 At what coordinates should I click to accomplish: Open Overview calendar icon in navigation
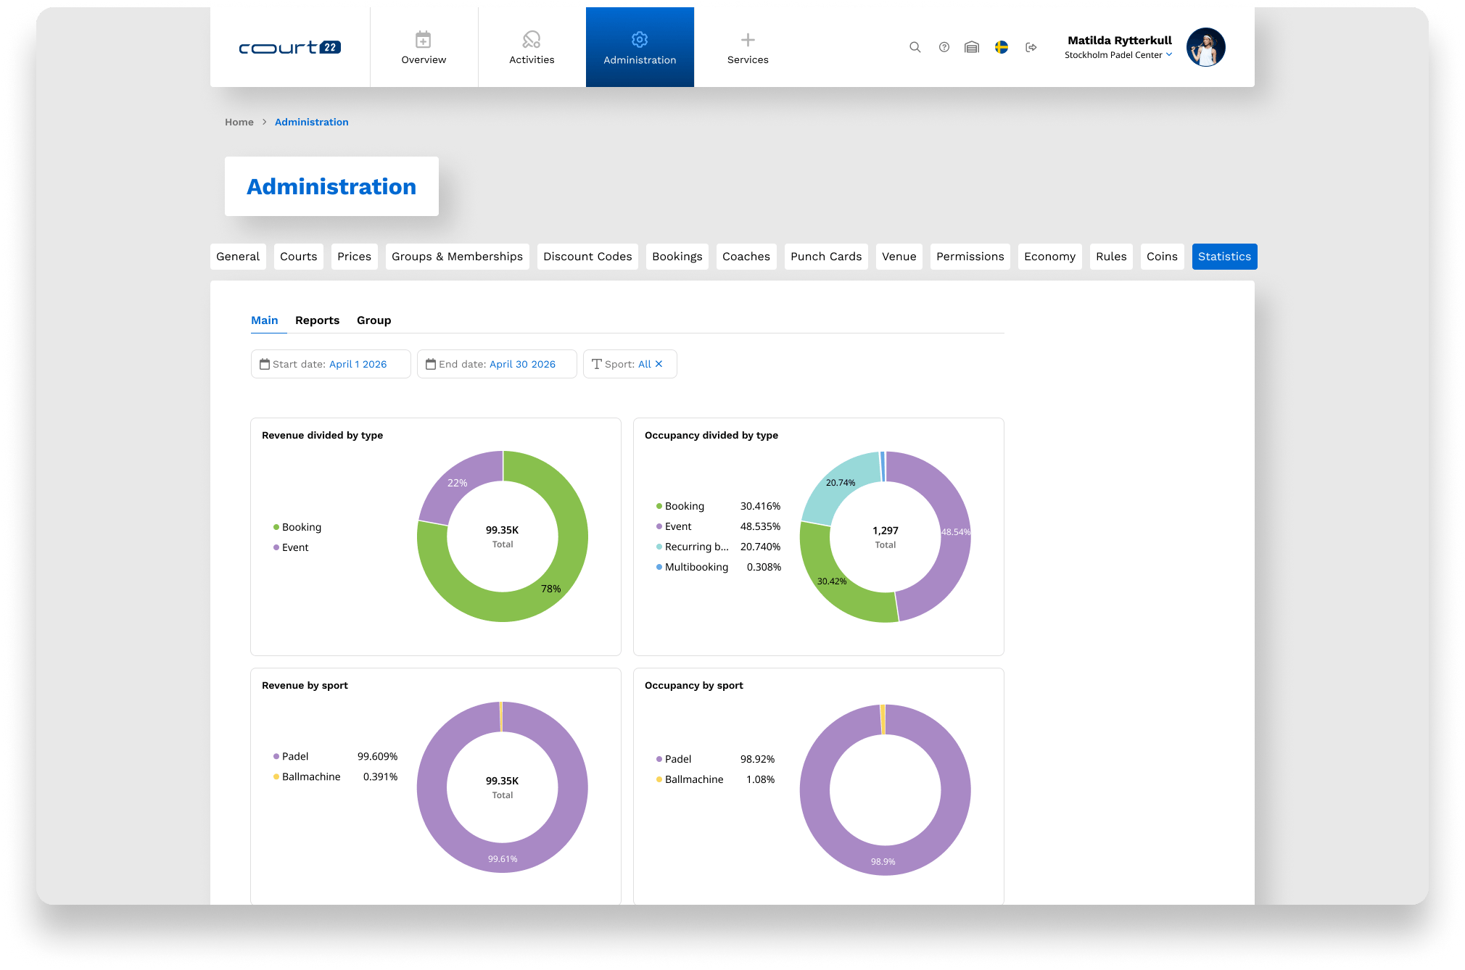tap(424, 39)
